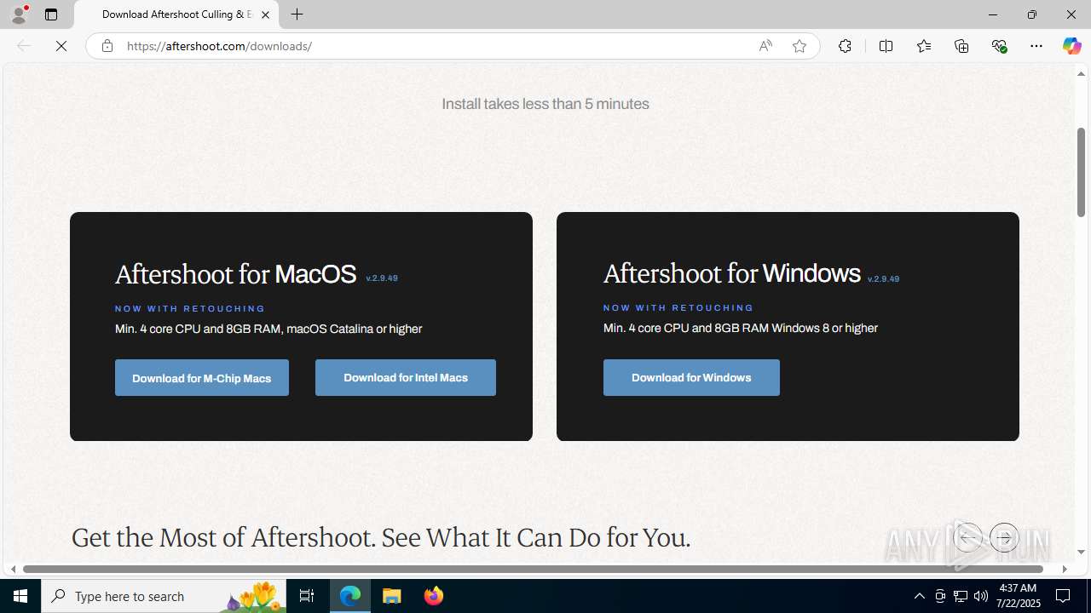Select the Download Aftershoot tab
1091x613 pixels.
(x=177, y=14)
